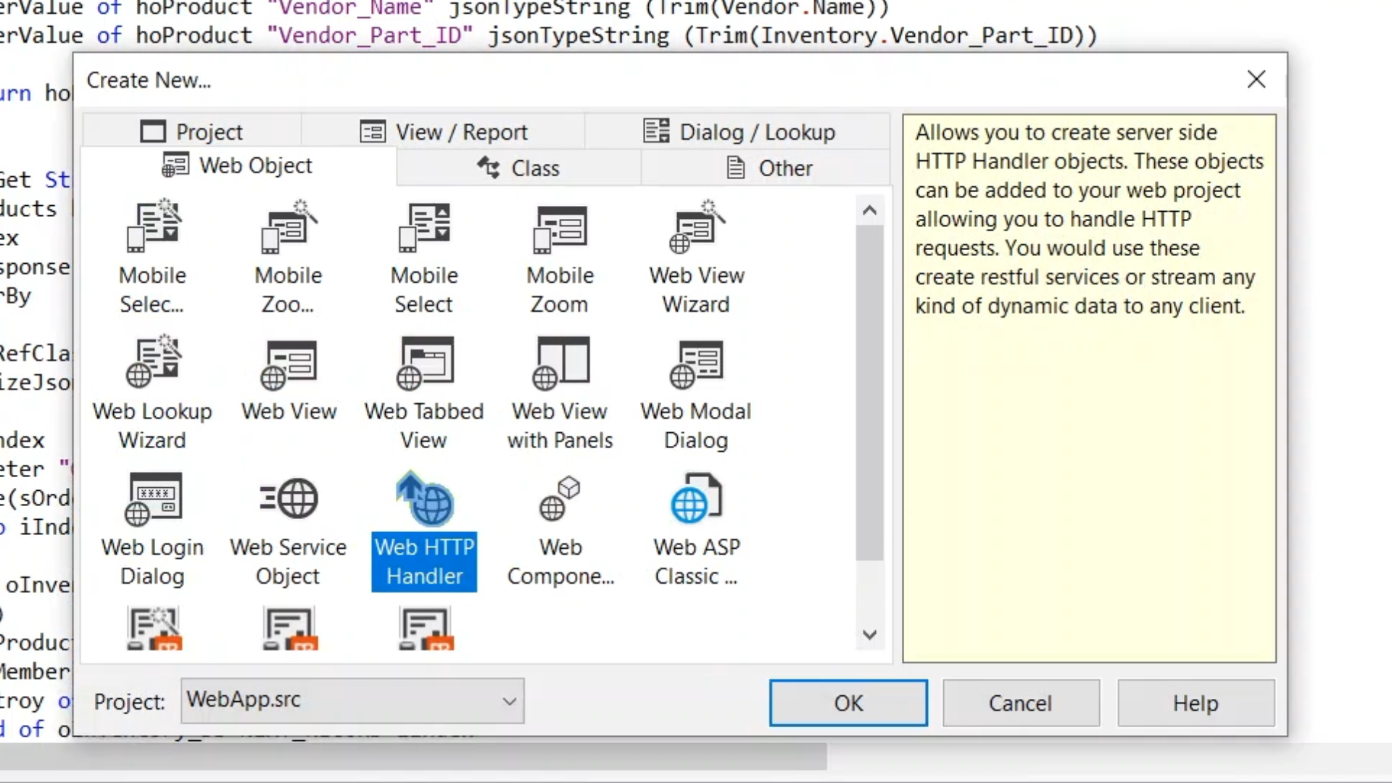Click the Web Component icon

[x=560, y=500]
